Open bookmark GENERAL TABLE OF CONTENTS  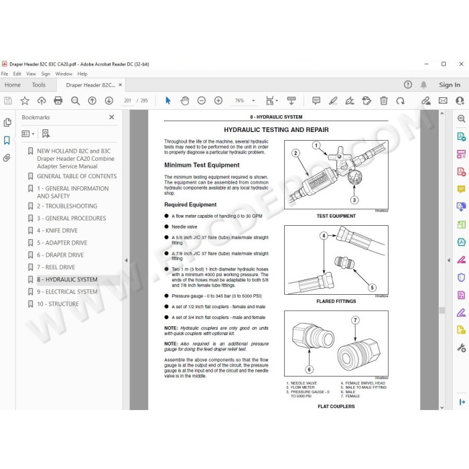click(77, 176)
